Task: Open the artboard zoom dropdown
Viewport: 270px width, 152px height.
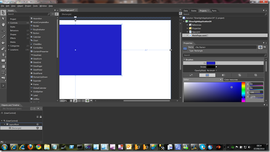Action: coord(71,101)
